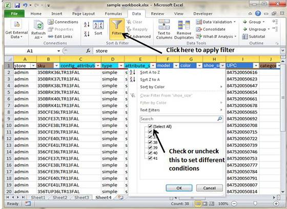Zoom in with the plus button
Image resolution: width=287 pixels, height=209 pixels.
tap(276, 204)
